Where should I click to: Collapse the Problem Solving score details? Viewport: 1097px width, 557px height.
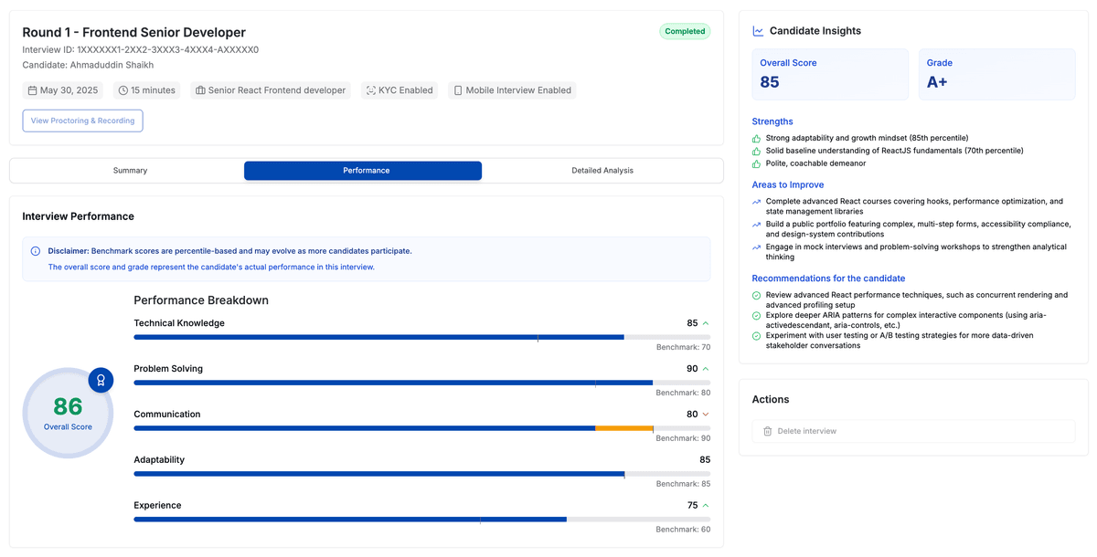click(704, 368)
